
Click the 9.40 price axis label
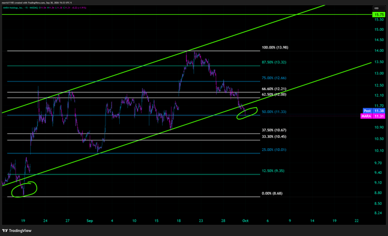click(378, 173)
